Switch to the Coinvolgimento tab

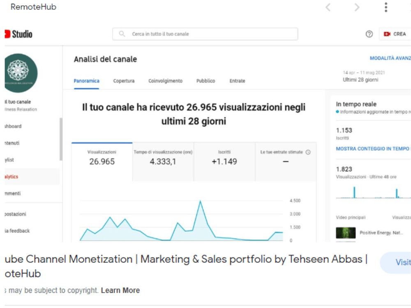click(x=165, y=81)
